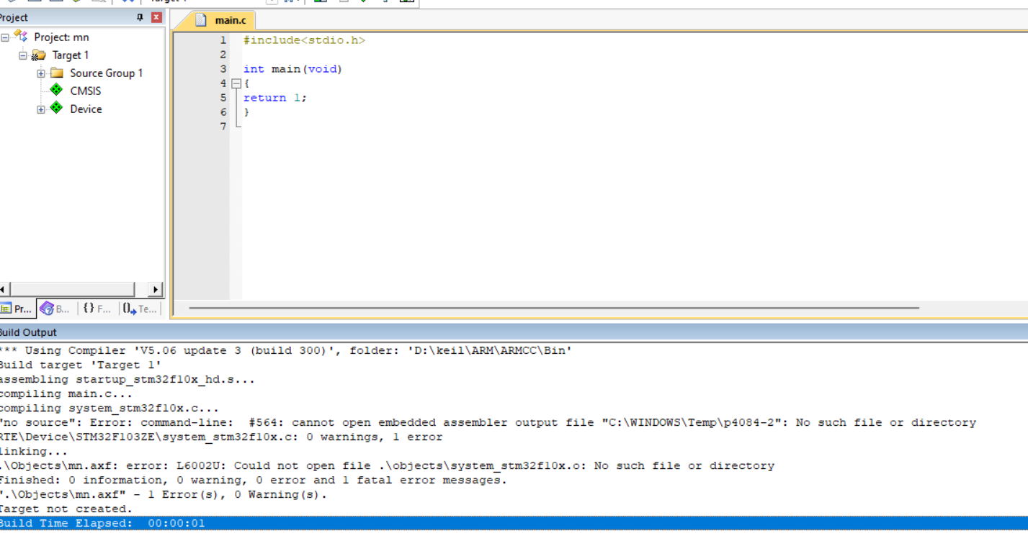Click the '#564: cannot open embedded assembler' error line
Viewport: 1028px width, 533px height.
(x=488, y=423)
